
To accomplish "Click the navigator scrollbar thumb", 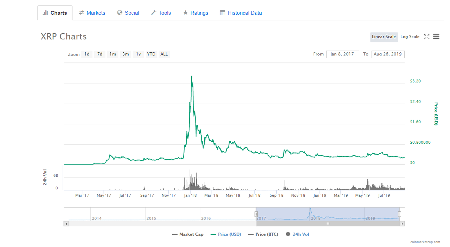I will click(328, 223).
